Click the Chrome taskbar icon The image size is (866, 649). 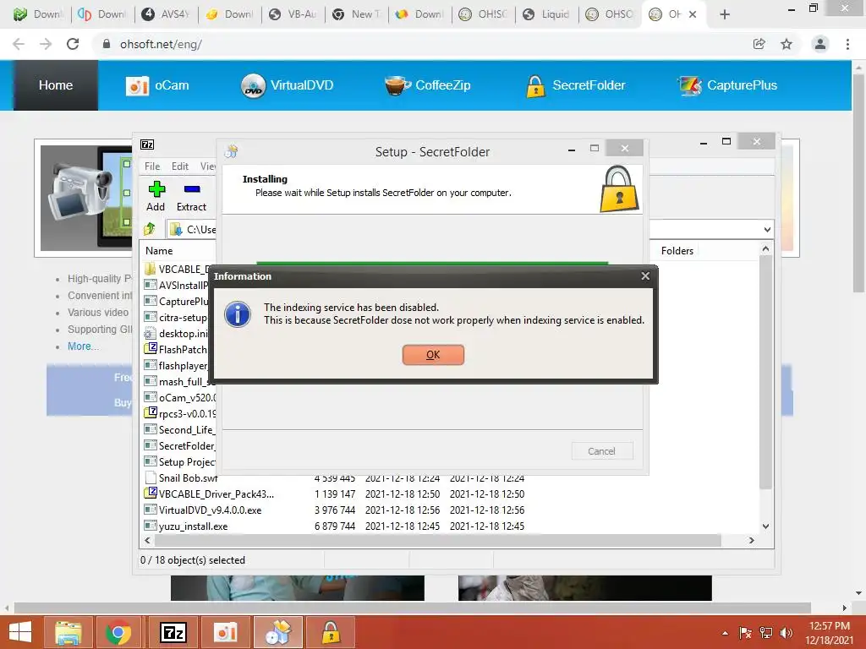(118, 632)
